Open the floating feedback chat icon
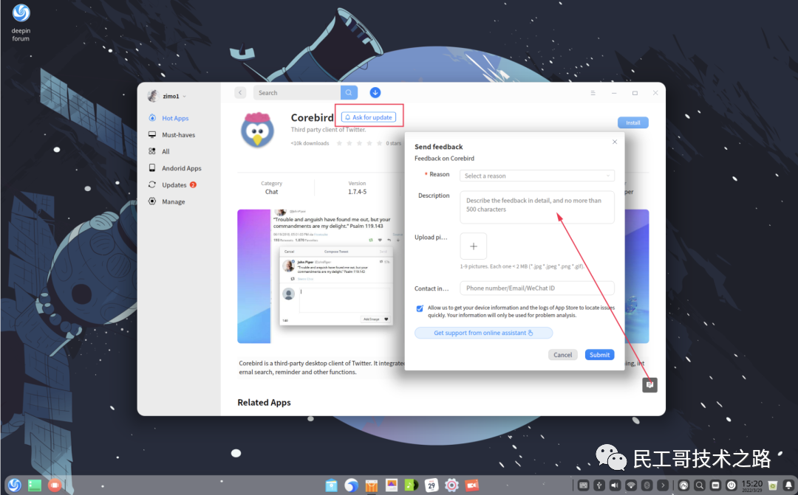 pos(649,385)
